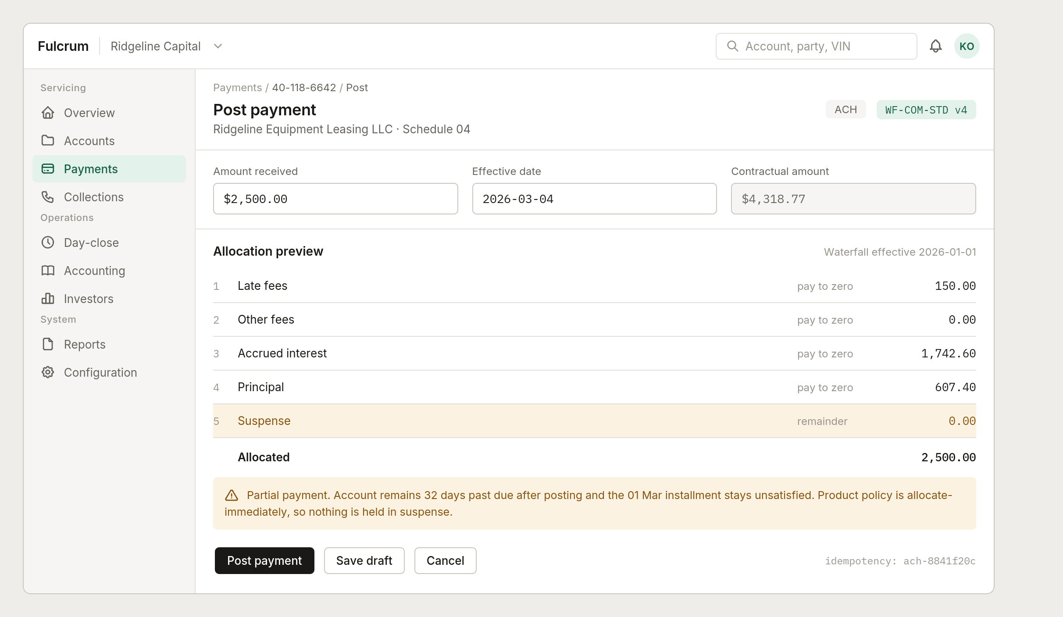Open account 40-118-6642 breadcrumb

304,88
